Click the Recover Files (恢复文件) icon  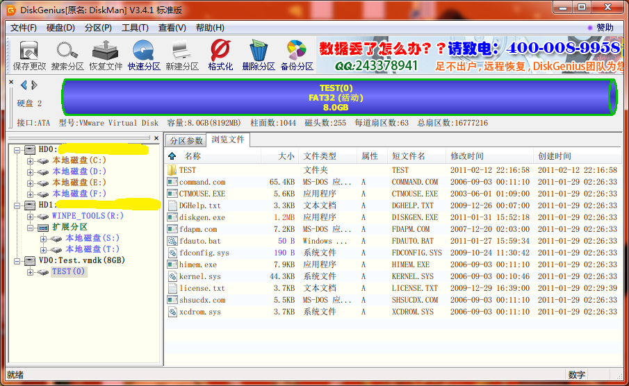[106, 56]
